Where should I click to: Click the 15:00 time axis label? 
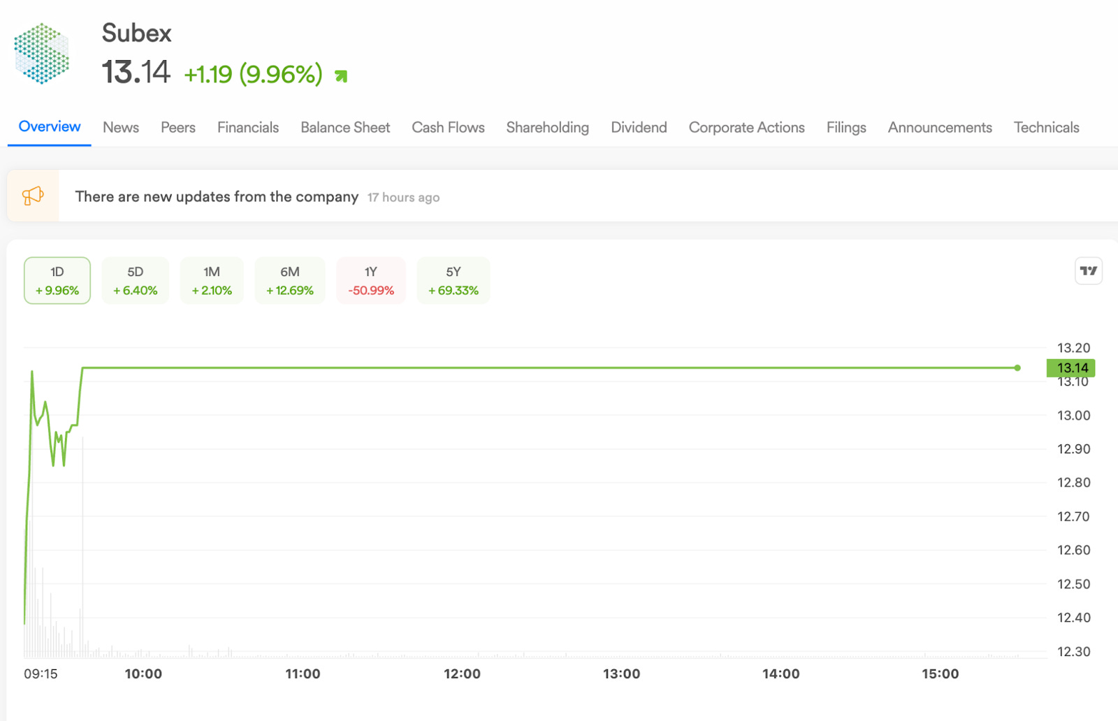(941, 673)
